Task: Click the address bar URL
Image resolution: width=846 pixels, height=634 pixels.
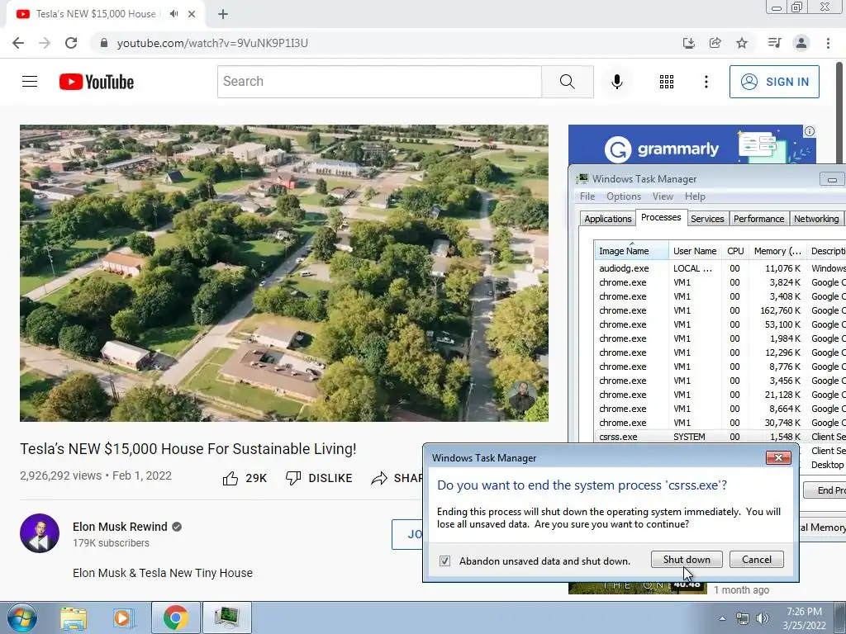Action: pos(212,43)
